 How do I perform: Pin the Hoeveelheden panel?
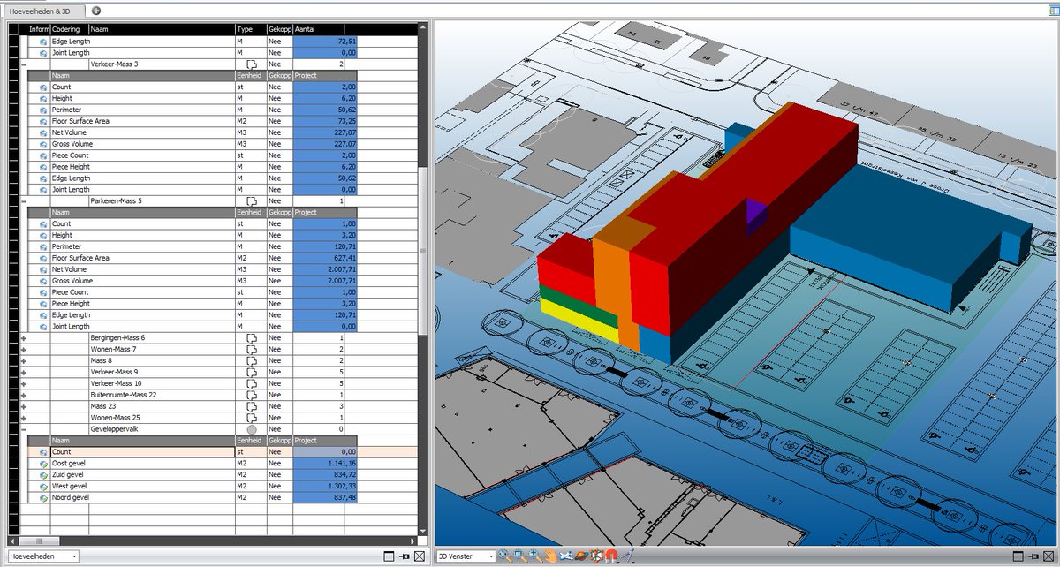coord(405,556)
